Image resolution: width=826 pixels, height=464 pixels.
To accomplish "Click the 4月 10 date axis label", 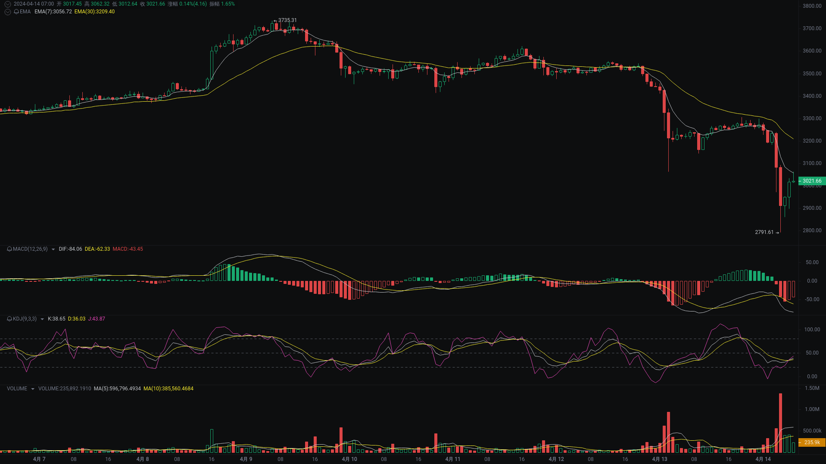I will click(349, 459).
